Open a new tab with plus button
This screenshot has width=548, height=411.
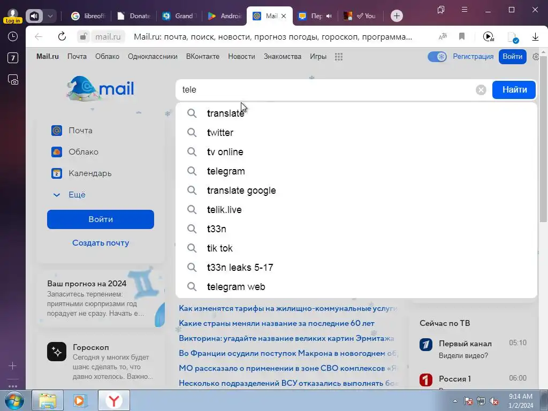click(x=397, y=16)
